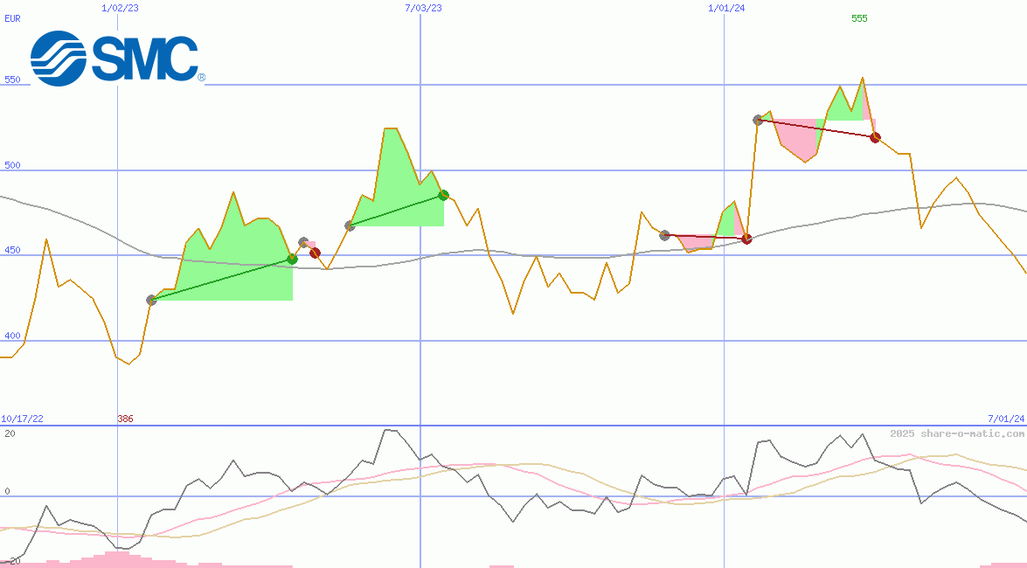Click green exit dot ending first trade line

292,259
